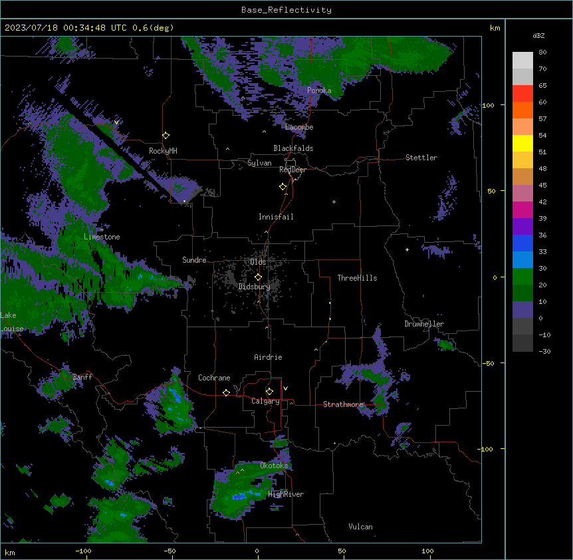Click the Lake Louise label
The image size is (573, 560).
[12, 322]
